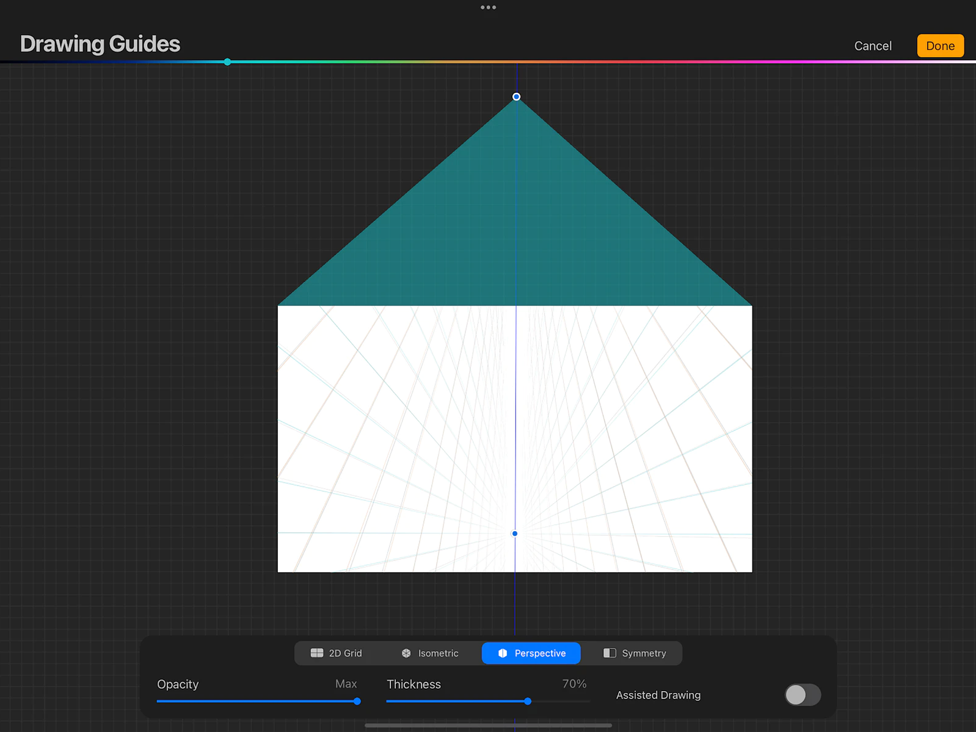Switch to the Symmetry guide tab
This screenshot has width=976, height=732.
[635, 653]
